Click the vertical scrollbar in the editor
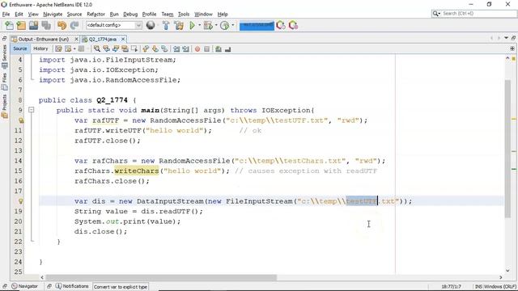Screen dimensions: 518x291 coord(507,149)
